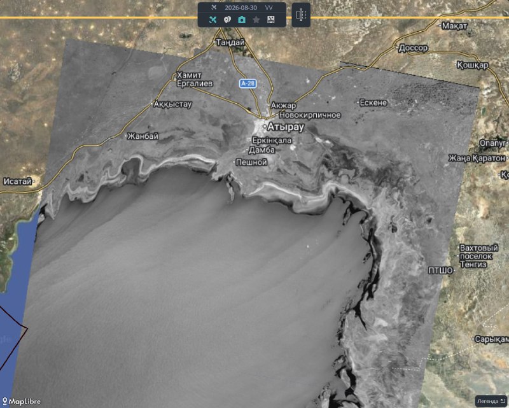Toggle the star favorite icon

[x=256, y=20]
